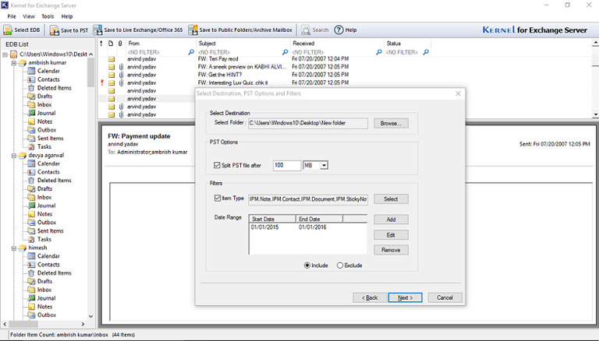Viewport: 599px width, 341px height.
Task: Select ambrish kumar Outbox icon
Action: (x=31, y=130)
